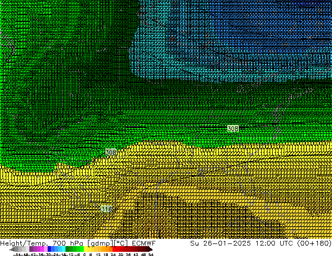Click the ECMWF model name

(x=143, y=243)
